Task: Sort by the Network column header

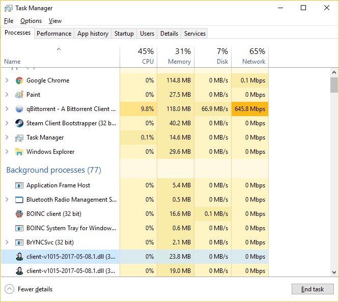Action: 249,57
